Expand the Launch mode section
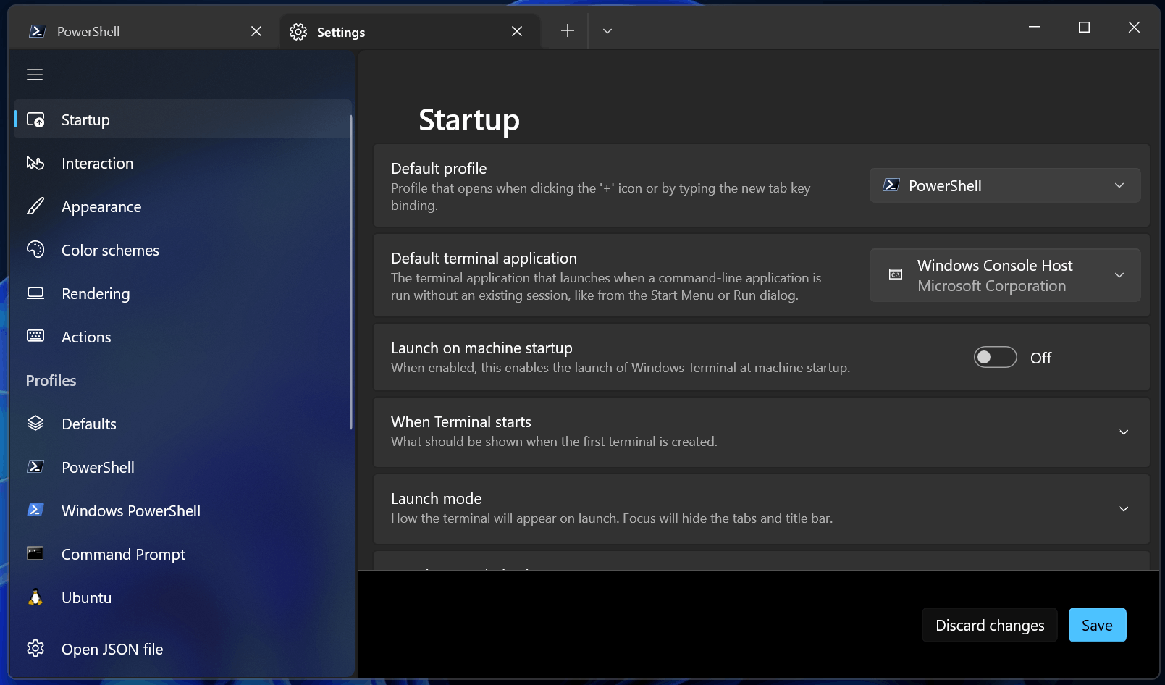The width and height of the screenshot is (1165, 685). click(x=1123, y=509)
